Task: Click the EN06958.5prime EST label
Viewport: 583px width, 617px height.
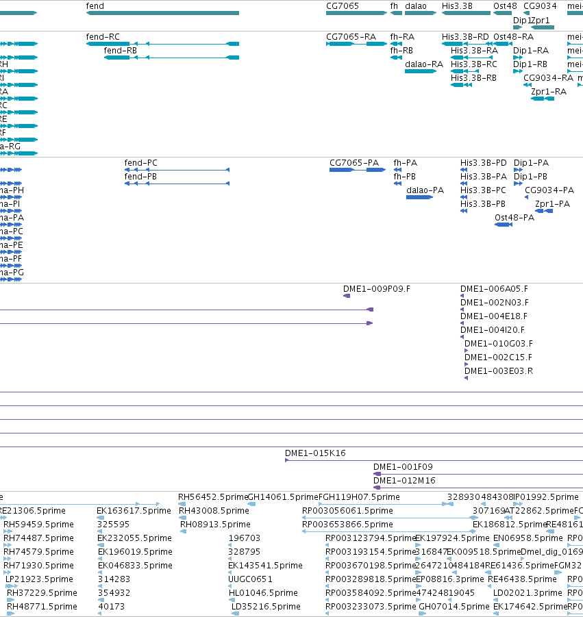Action: pyautogui.click(x=528, y=538)
